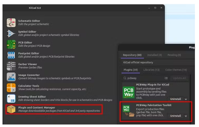The image size is (199, 127).
Task: Click the Drawing Sheet Editor title text
Action: tap(32, 97)
